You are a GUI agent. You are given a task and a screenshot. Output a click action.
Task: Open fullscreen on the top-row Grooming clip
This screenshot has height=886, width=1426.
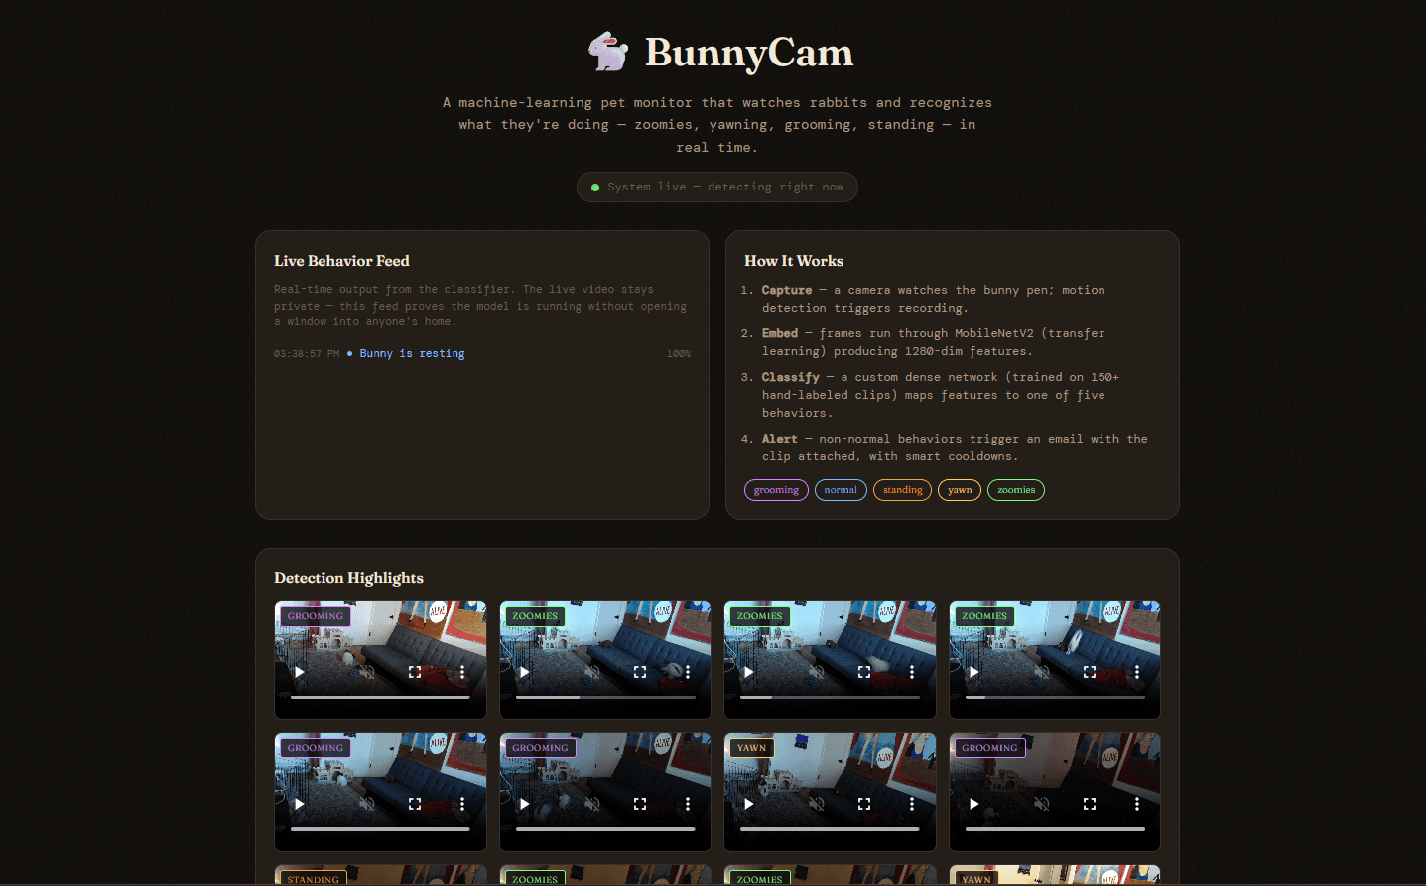point(415,672)
